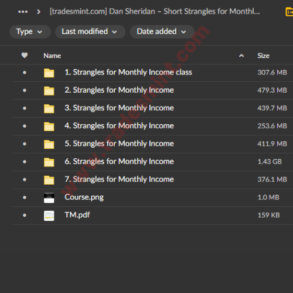Open '4. Strangles for Monthly Income' folder

pos(119,126)
